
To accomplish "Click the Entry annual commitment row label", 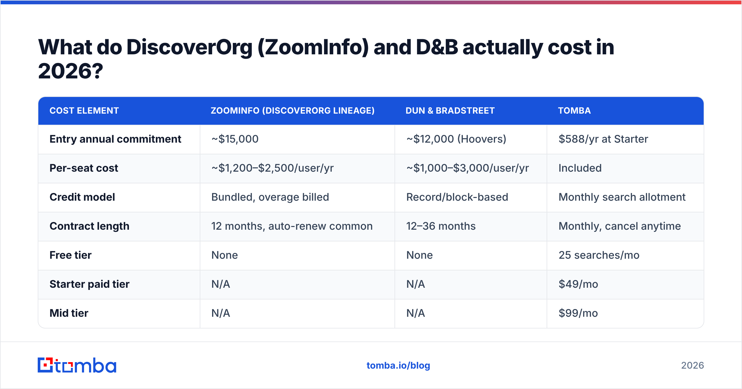I will click(115, 139).
